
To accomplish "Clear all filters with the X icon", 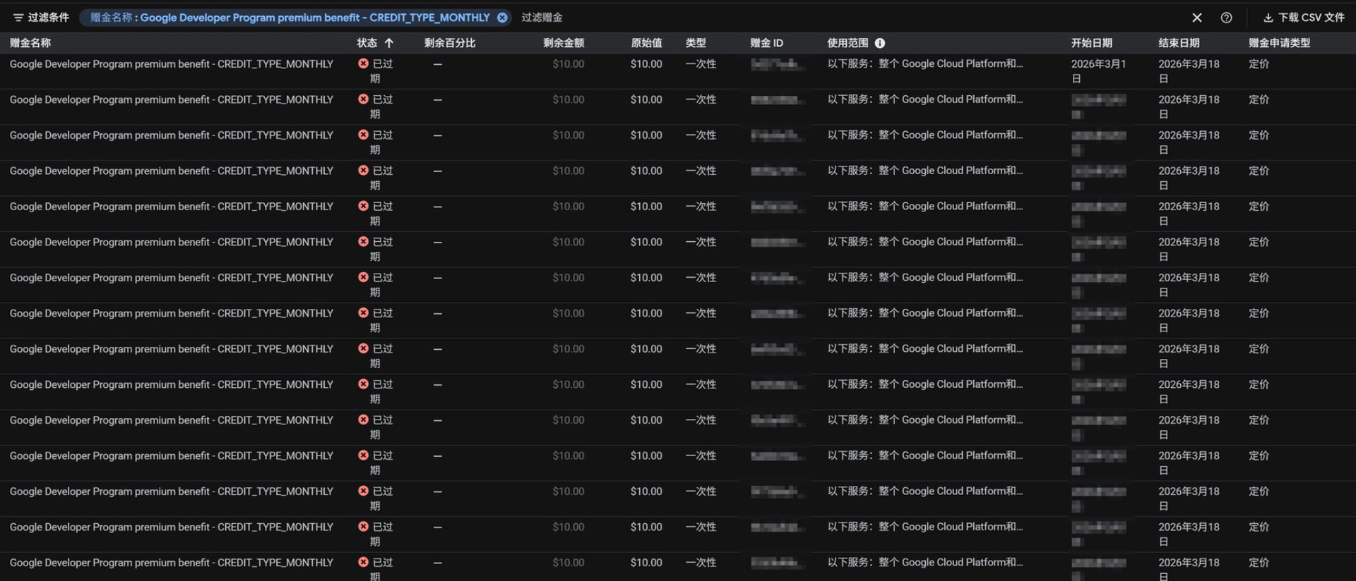I will pos(1197,18).
